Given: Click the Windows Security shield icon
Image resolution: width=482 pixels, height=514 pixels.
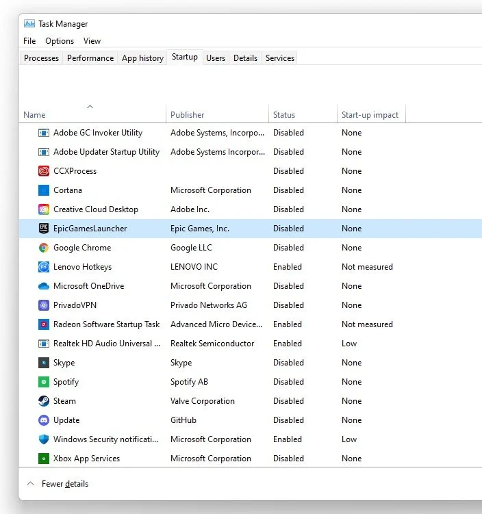Looking at the screenshot, I should [x=44, y=439].
